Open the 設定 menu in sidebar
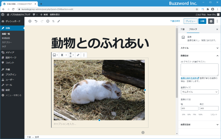The width and height of the screenshot is (221, 139). pos(12,90)
